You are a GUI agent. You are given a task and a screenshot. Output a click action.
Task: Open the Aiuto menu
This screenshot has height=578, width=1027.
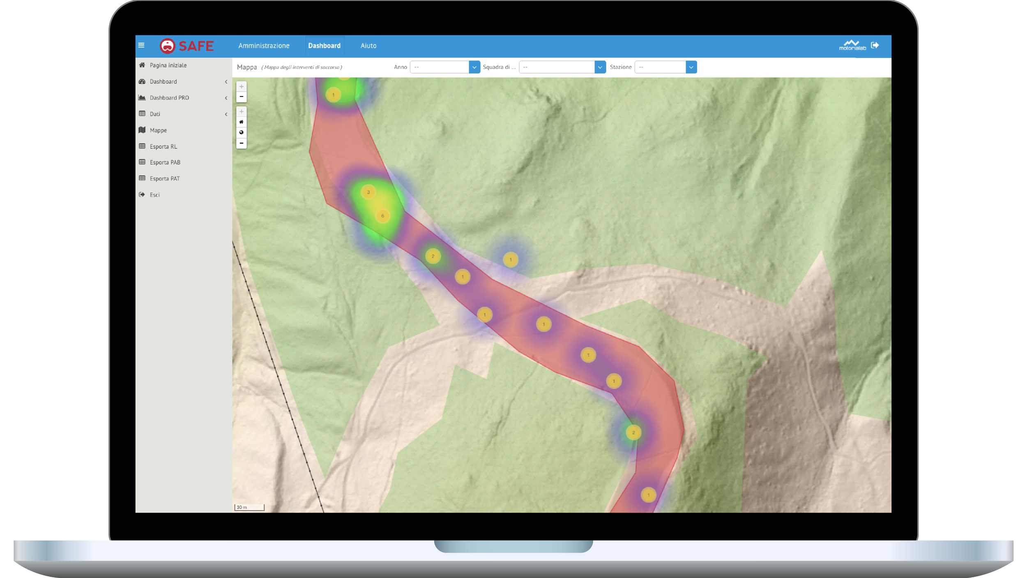(x=368, y=46)
